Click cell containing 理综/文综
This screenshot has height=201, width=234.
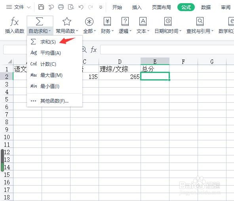click(x=120, y=69)
